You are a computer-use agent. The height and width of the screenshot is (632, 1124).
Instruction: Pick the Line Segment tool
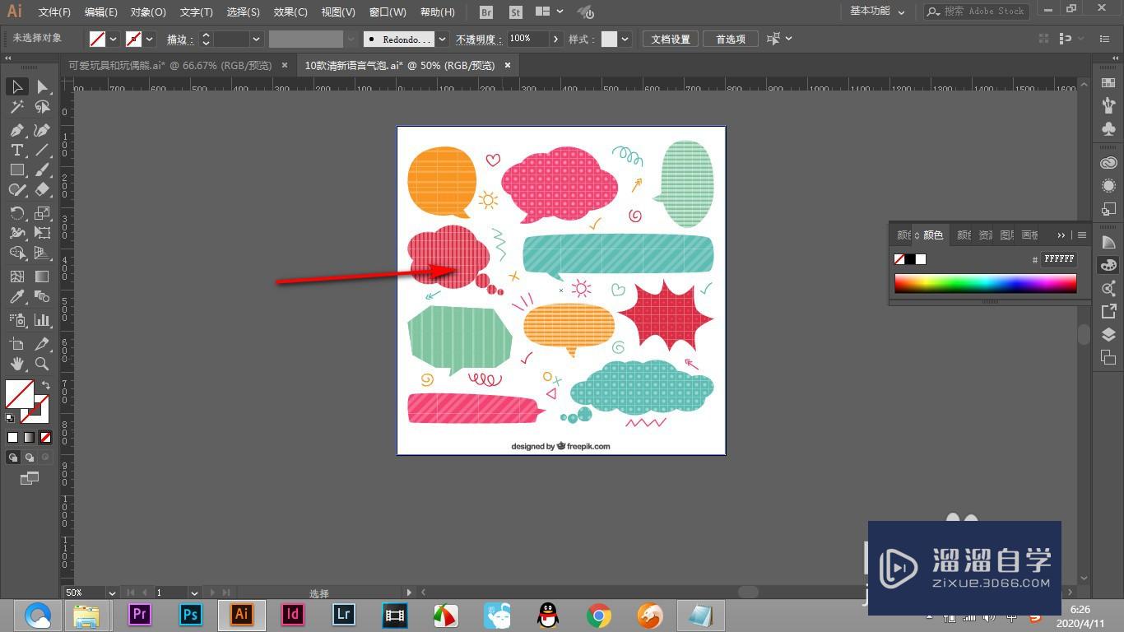click(42, 150)
